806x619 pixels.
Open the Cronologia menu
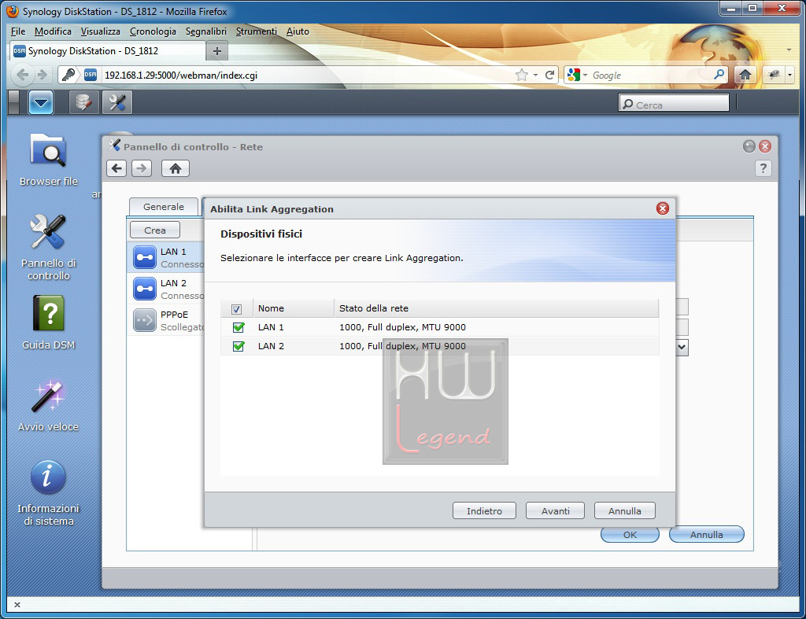point(153,31)
